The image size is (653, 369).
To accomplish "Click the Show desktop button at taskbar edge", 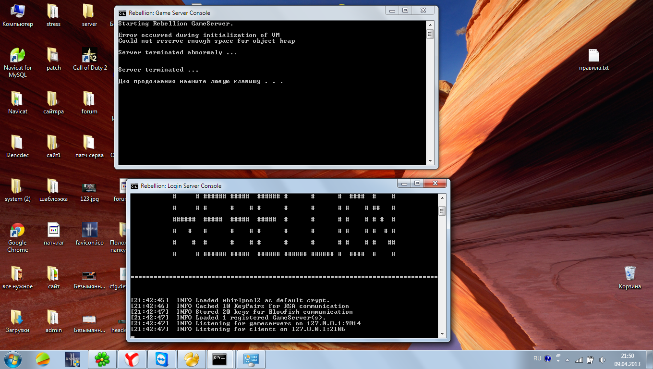I will pos(650,359).
